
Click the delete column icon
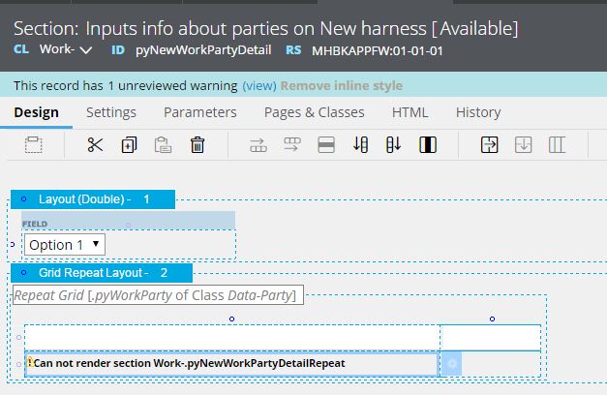428,145
